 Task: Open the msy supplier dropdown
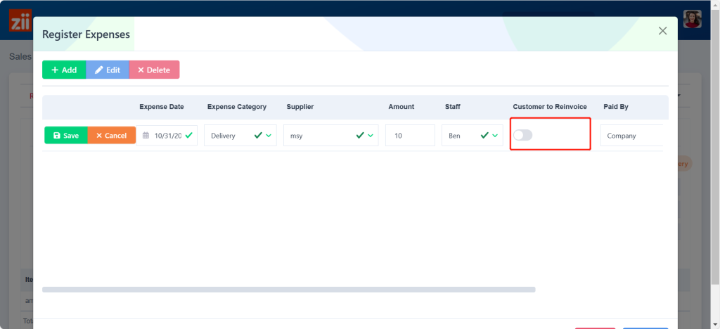click(371, 136)
